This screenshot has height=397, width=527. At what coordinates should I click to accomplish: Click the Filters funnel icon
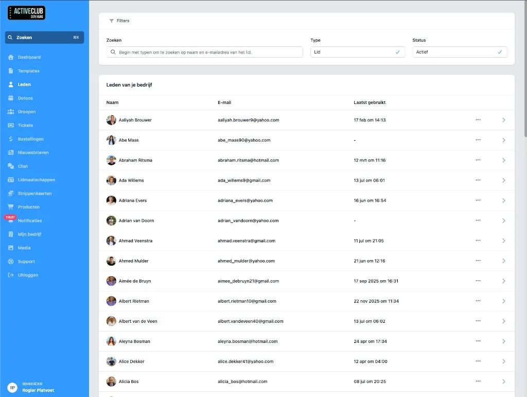coord(111,21)
